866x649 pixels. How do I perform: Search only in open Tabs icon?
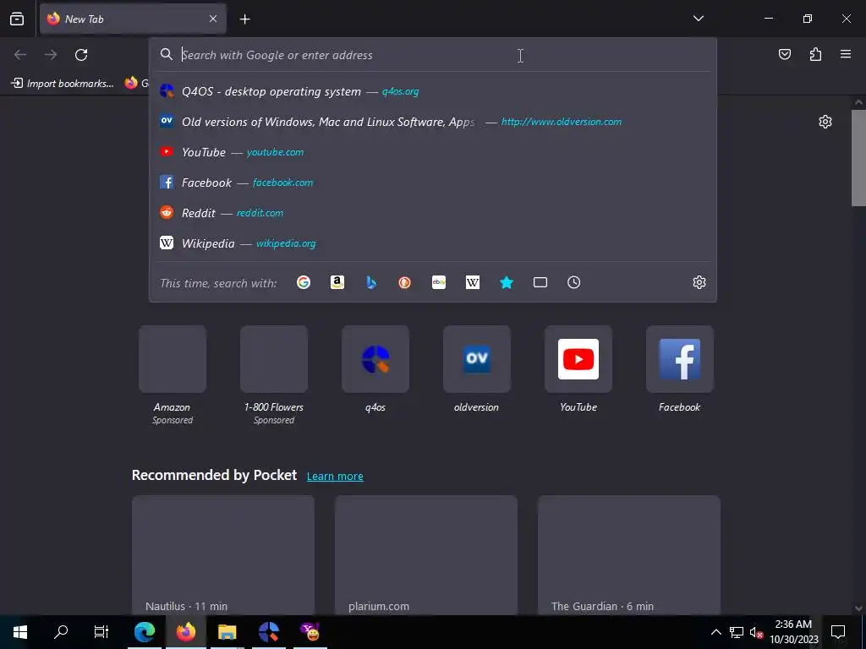point(540,282)
